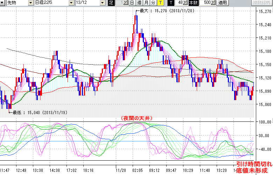Select the 週 weekly candle button
This screenshot has height=175, width=273.
click(x=139, y=3)
